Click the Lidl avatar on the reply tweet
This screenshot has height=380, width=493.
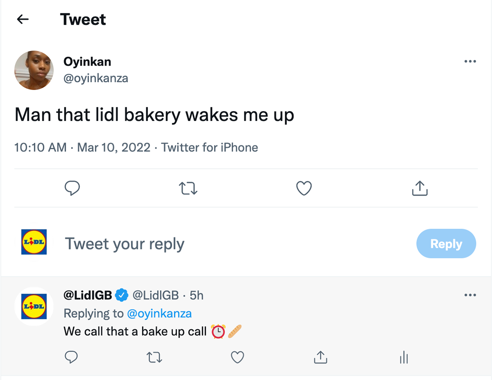click(x=34, y=306)
